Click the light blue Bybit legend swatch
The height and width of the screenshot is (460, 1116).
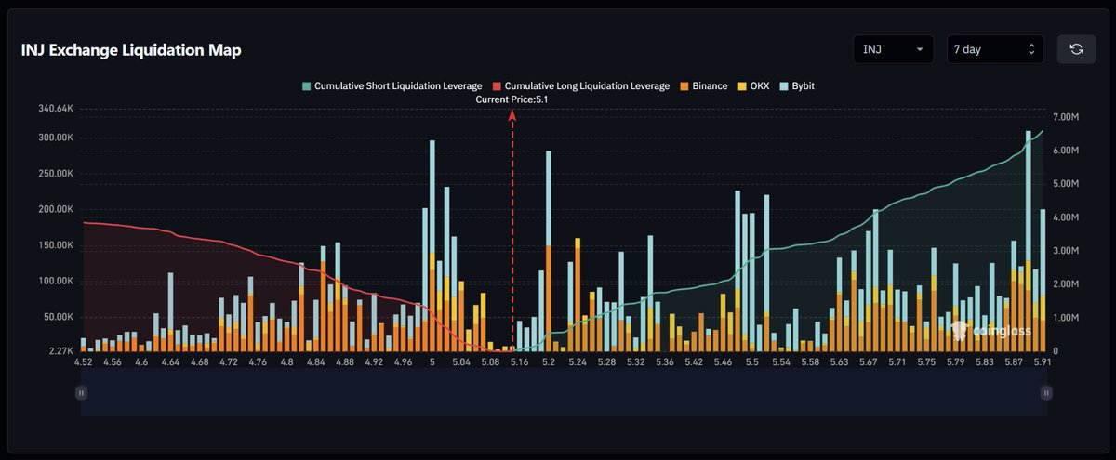click(x=785, y=86)
